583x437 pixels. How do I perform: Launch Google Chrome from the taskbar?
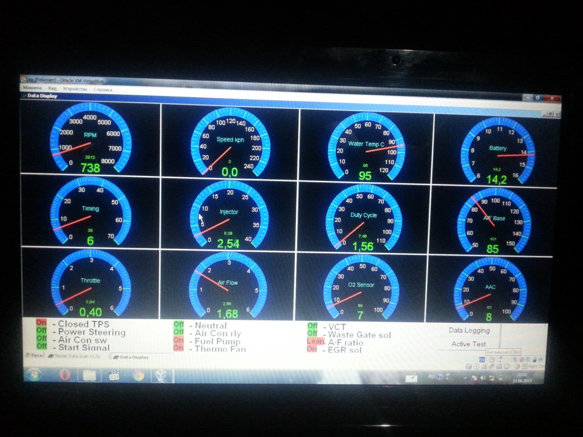(x=138, y=376)
